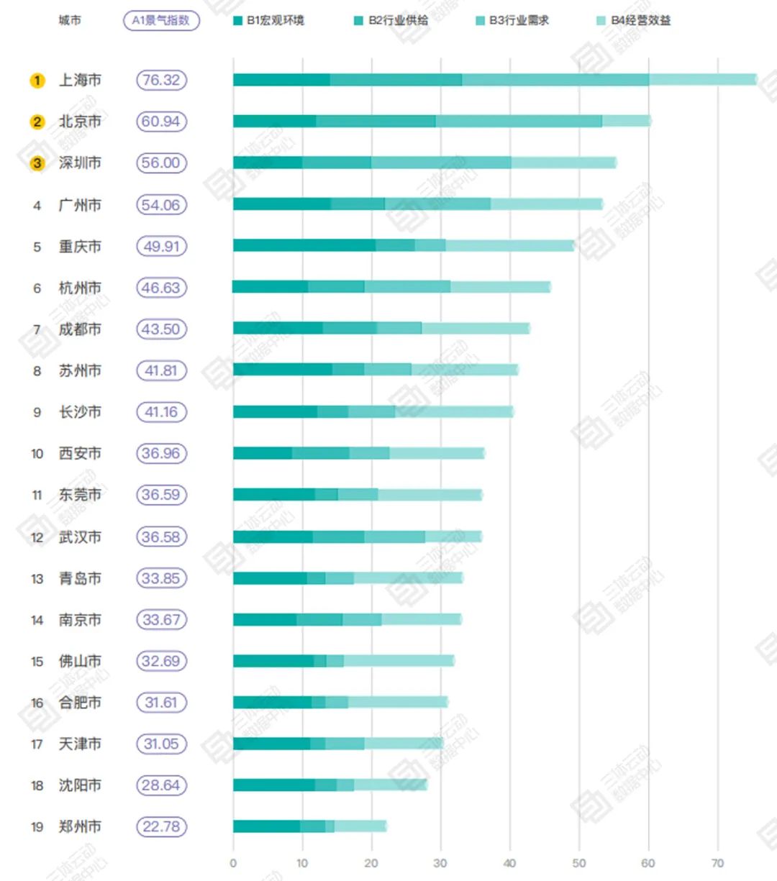Click the B1宏观环境 legend color swatch
Image resolution: width=777 pixels, height=881 pixels.
[237, 21]
